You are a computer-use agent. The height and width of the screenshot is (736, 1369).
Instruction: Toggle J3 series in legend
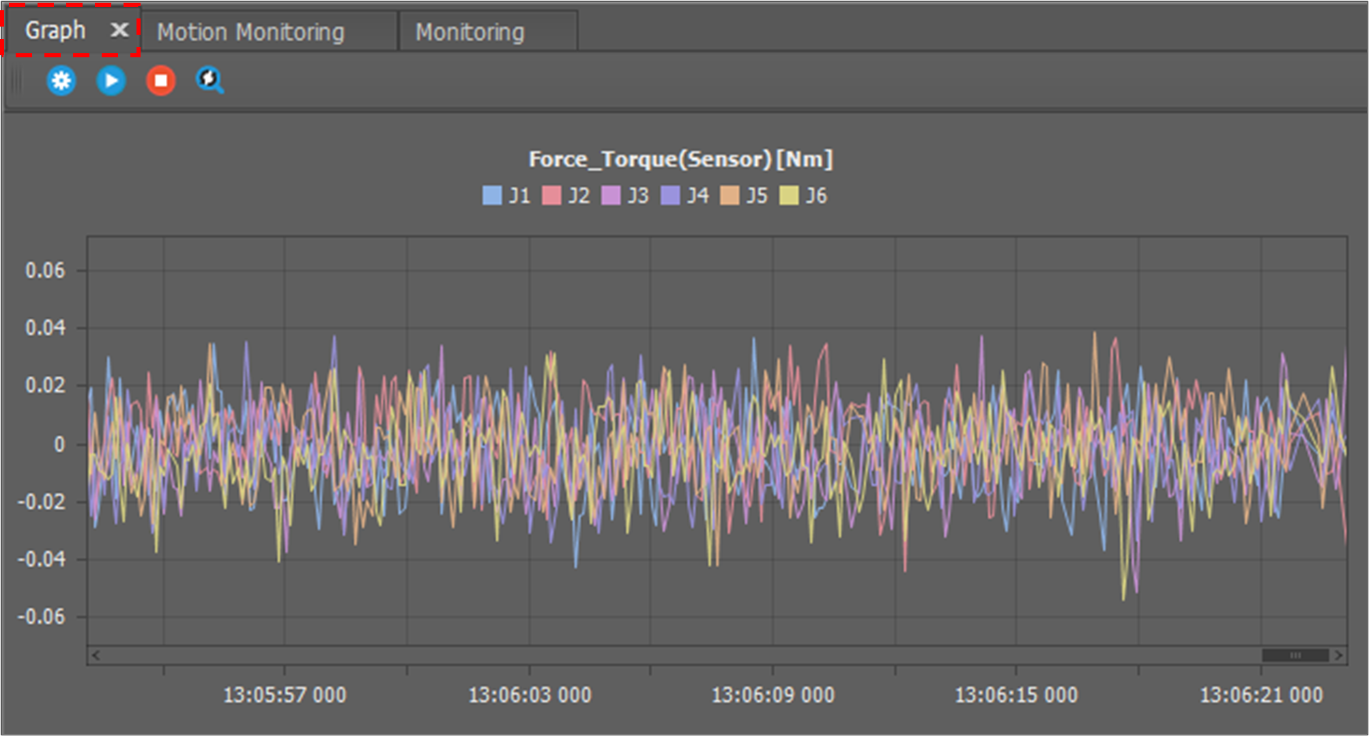click(624, 196)
